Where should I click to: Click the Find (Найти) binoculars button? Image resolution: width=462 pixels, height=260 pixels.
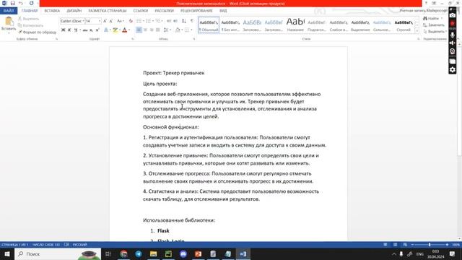[432, 19]
